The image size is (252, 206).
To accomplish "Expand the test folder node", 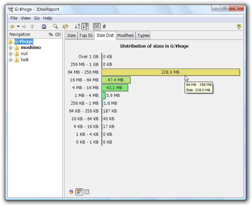I will 10,60.
